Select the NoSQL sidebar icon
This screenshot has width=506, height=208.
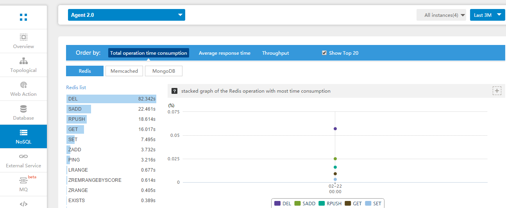point(23,133)
